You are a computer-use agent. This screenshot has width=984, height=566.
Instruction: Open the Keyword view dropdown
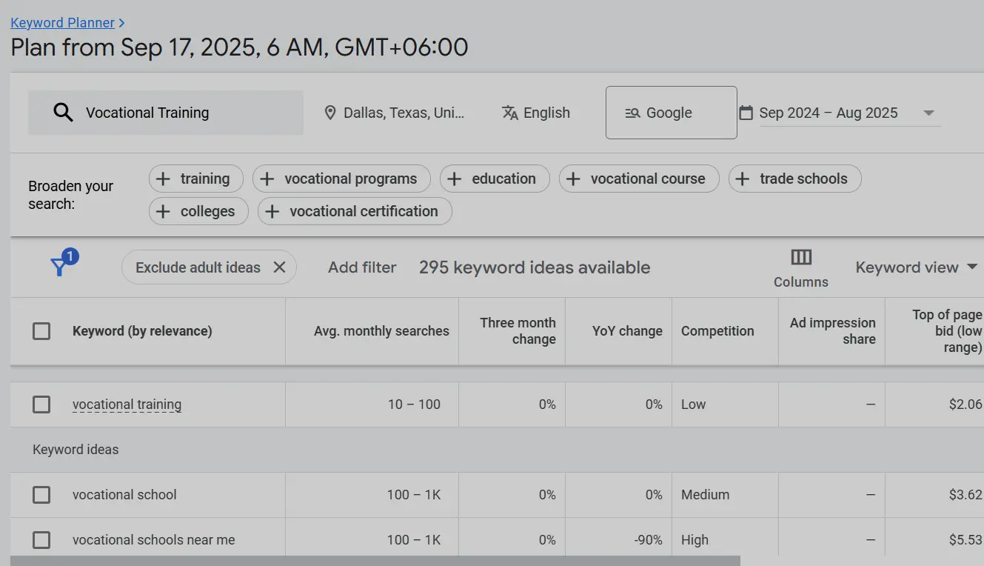tap(917, 267)
